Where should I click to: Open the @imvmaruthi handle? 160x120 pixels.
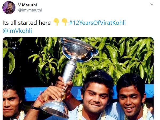30,10
